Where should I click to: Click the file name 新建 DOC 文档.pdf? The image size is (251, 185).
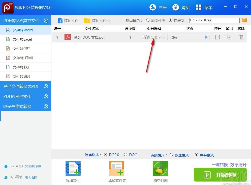pos(89,37)
